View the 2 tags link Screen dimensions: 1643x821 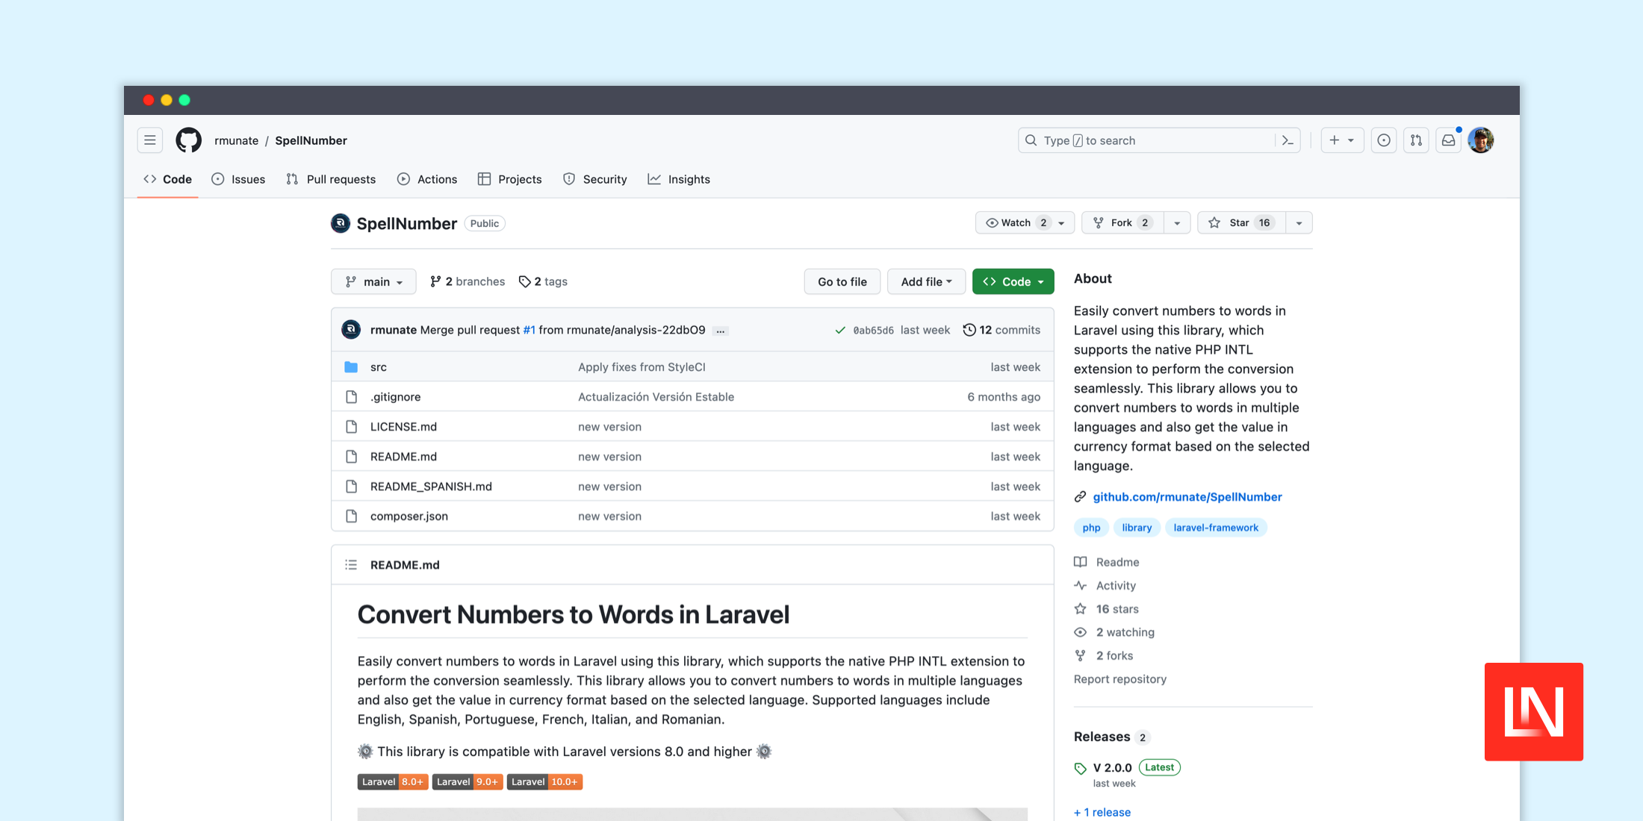pyautogui.click(x=543, y=281)
